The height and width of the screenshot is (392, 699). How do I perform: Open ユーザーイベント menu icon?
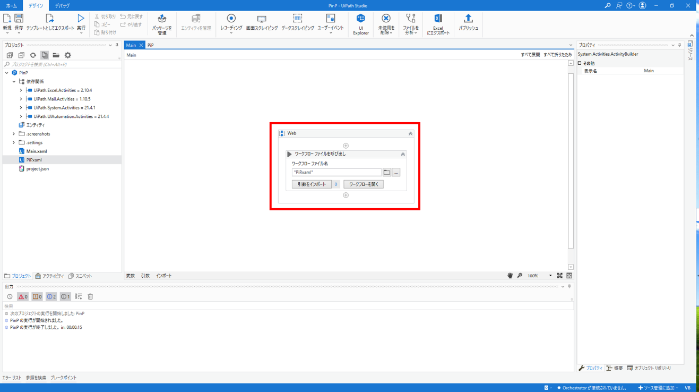[x=331, y=19]
